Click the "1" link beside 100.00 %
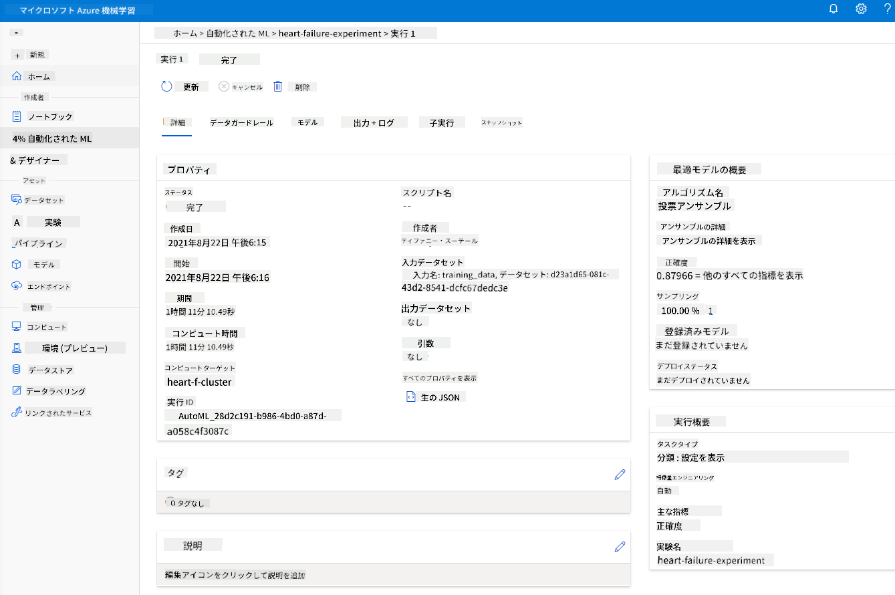895x595 pixels. 711,311
